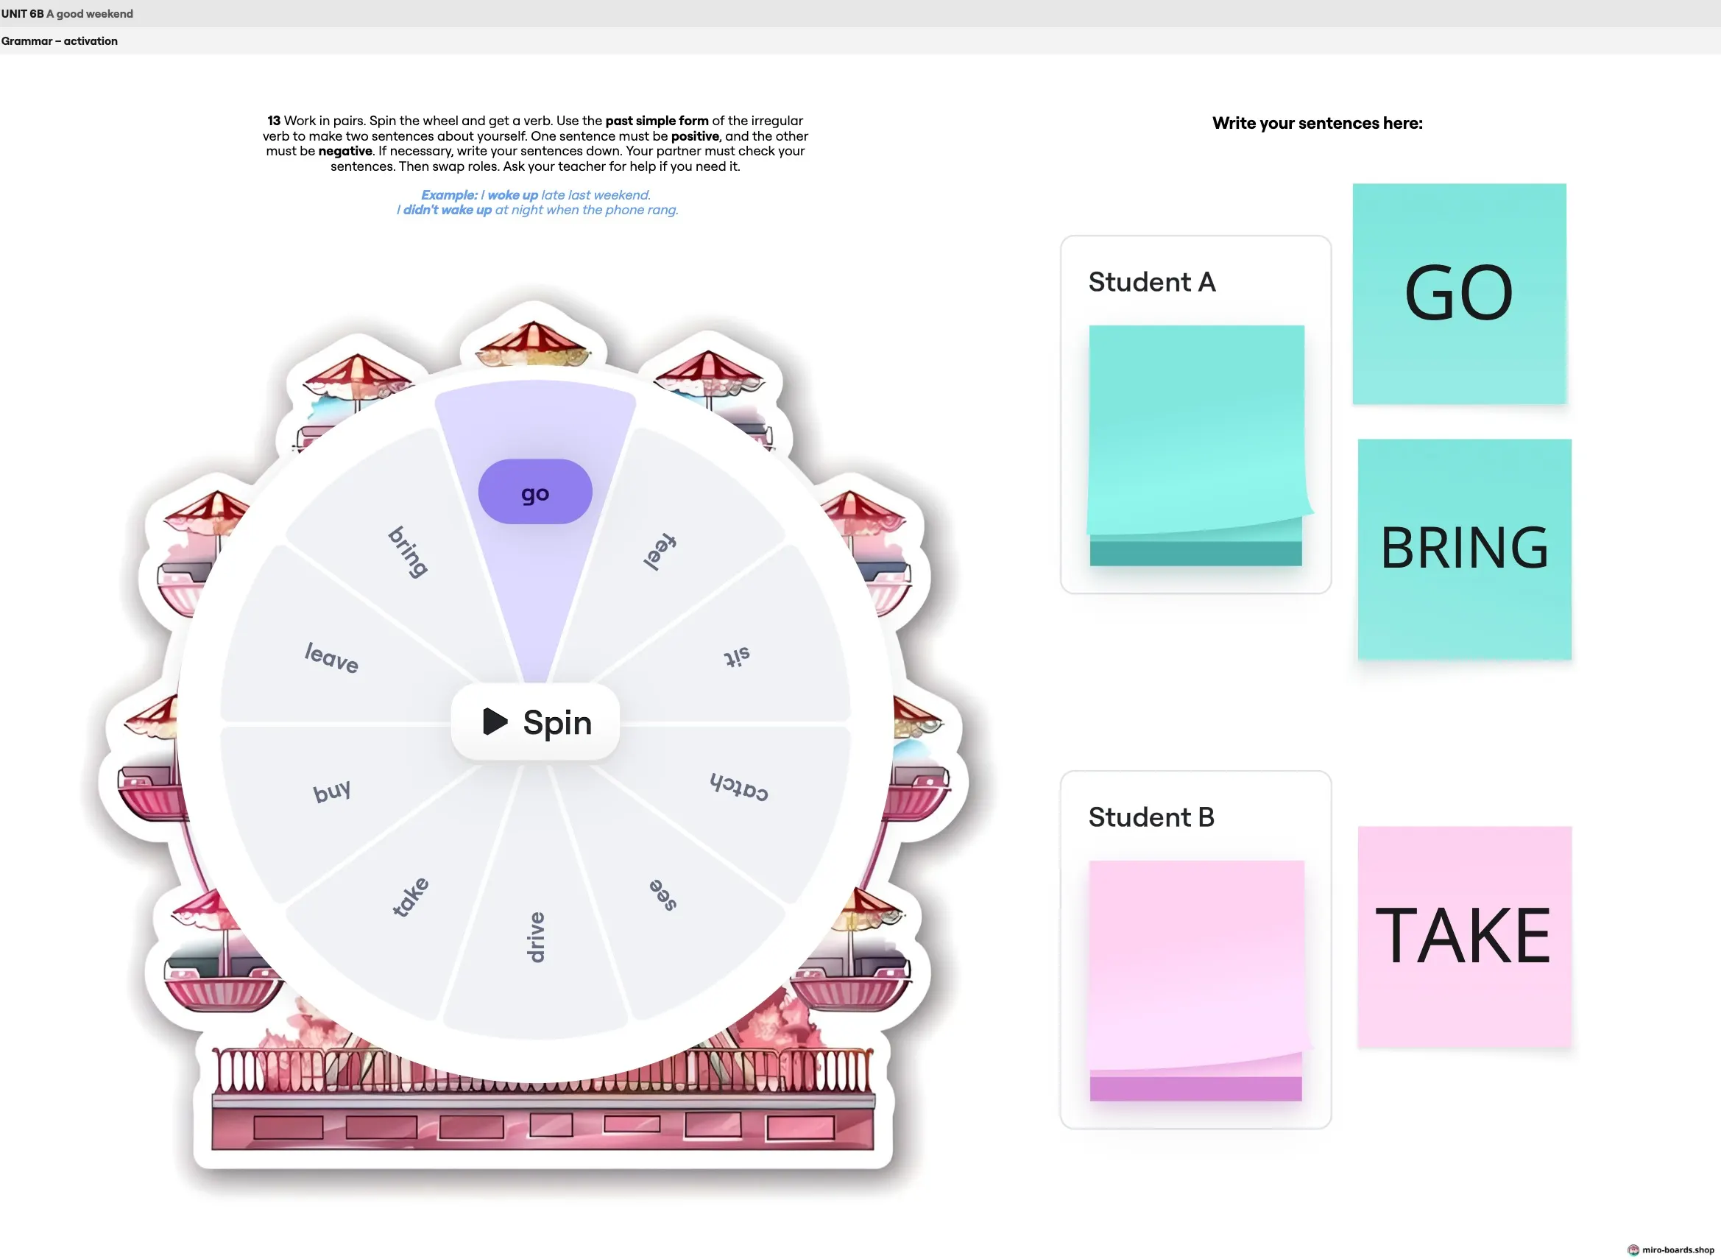
Task: Select the exercise 13 instruction paragraph
Action: [536, 144]
